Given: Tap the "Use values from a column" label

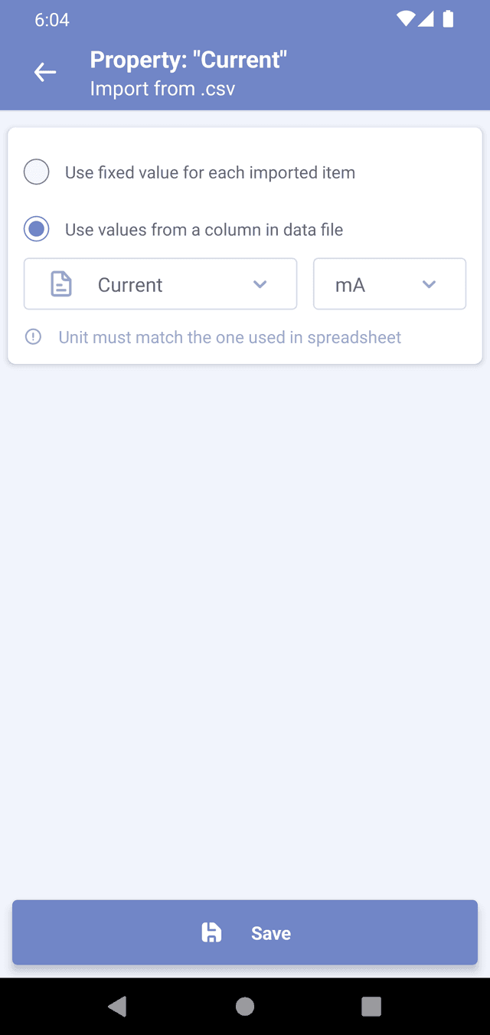Looking at the screenshot, I should point(204,229).
